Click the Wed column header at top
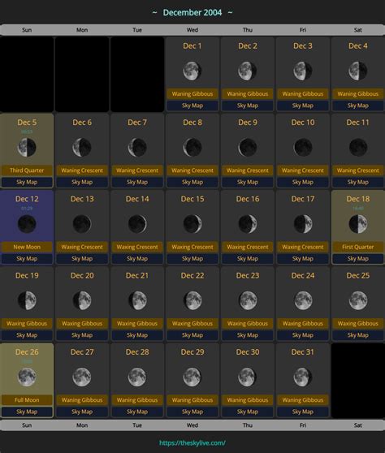 pyautogui.click(x=192, y=30)
